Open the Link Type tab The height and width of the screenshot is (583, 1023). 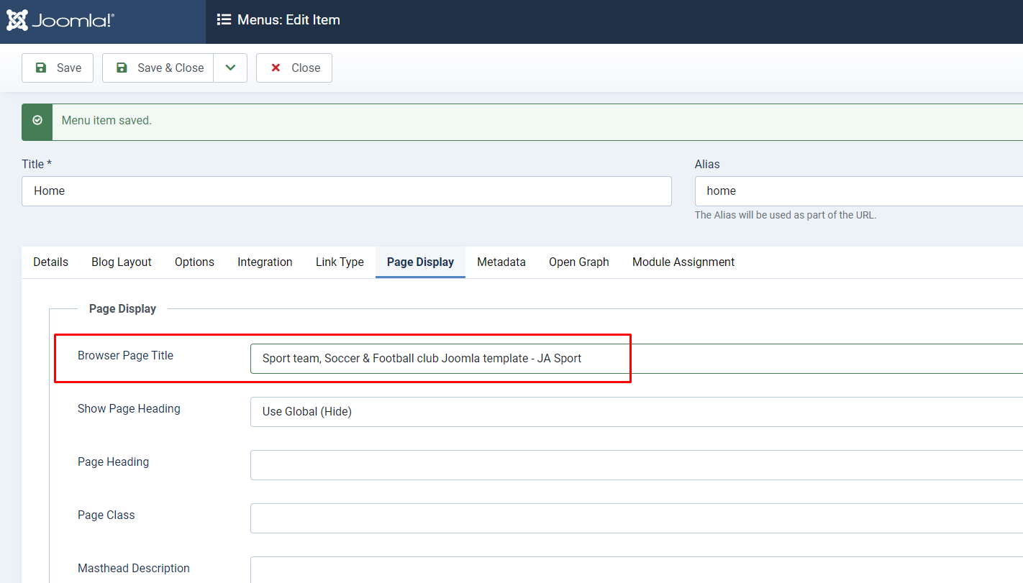340,262
